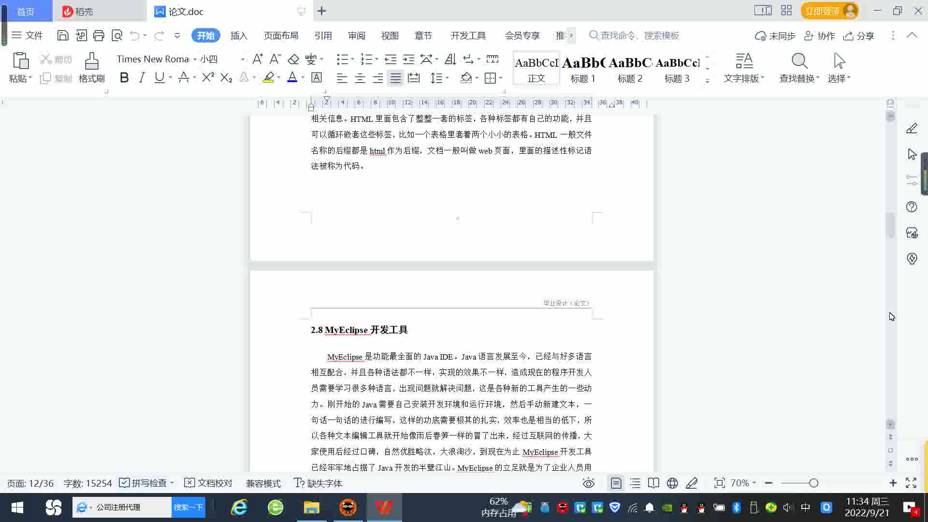Expand the font color dropdown arrow

coord(303,78)
